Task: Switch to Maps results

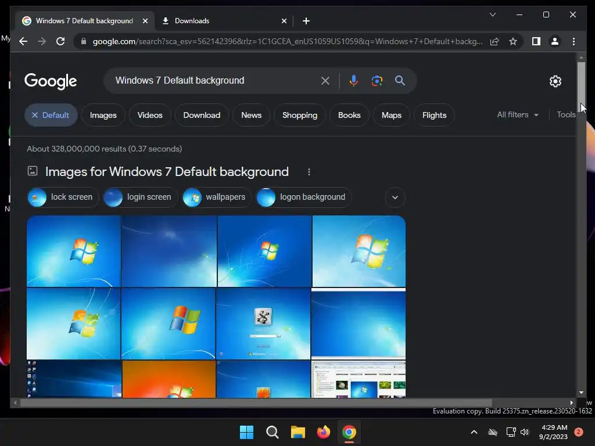Action: (392, 115)
